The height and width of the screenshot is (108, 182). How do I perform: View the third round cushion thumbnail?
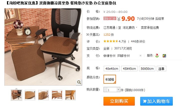coord(43,95)
